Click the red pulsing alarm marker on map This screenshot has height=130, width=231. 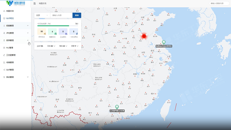[144, 36]
